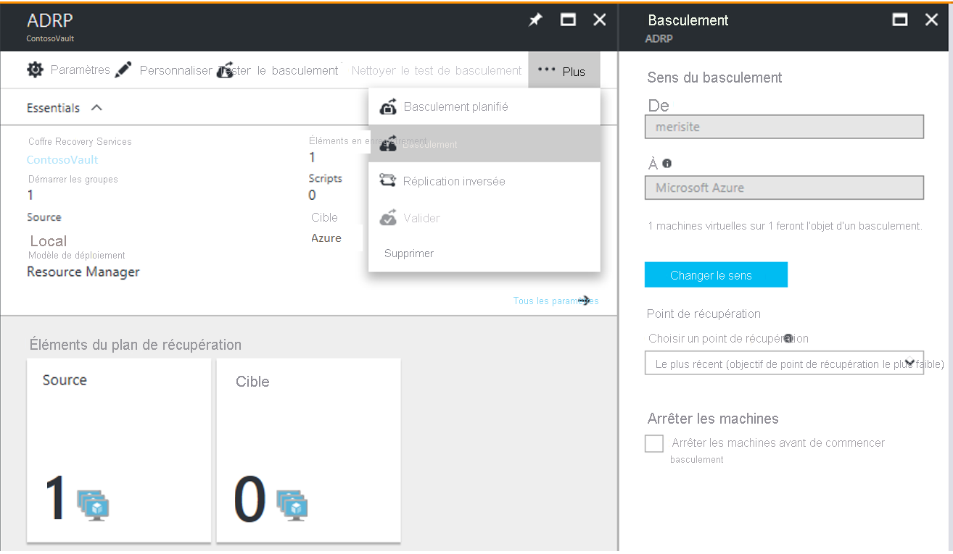Click the Réplication inversée icon
Screen dimensions: 953x554
(x=388, y=180)
